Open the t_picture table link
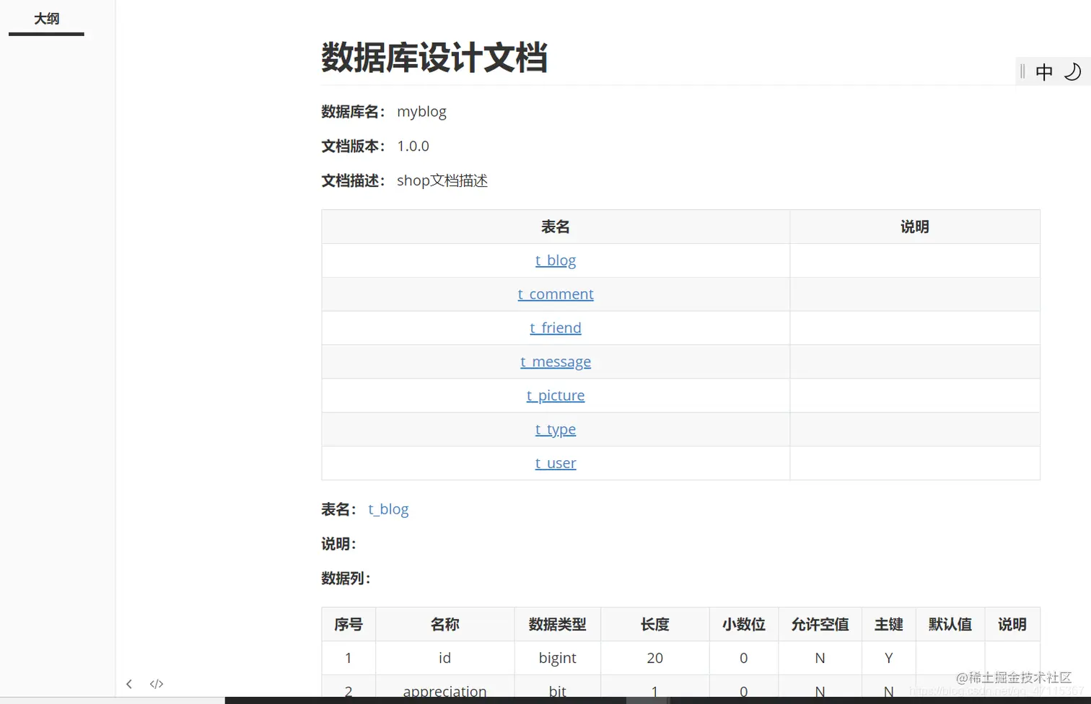 coord(555,395)
